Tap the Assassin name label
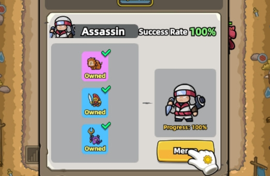The image size is (270, 176). coord(103,32)
